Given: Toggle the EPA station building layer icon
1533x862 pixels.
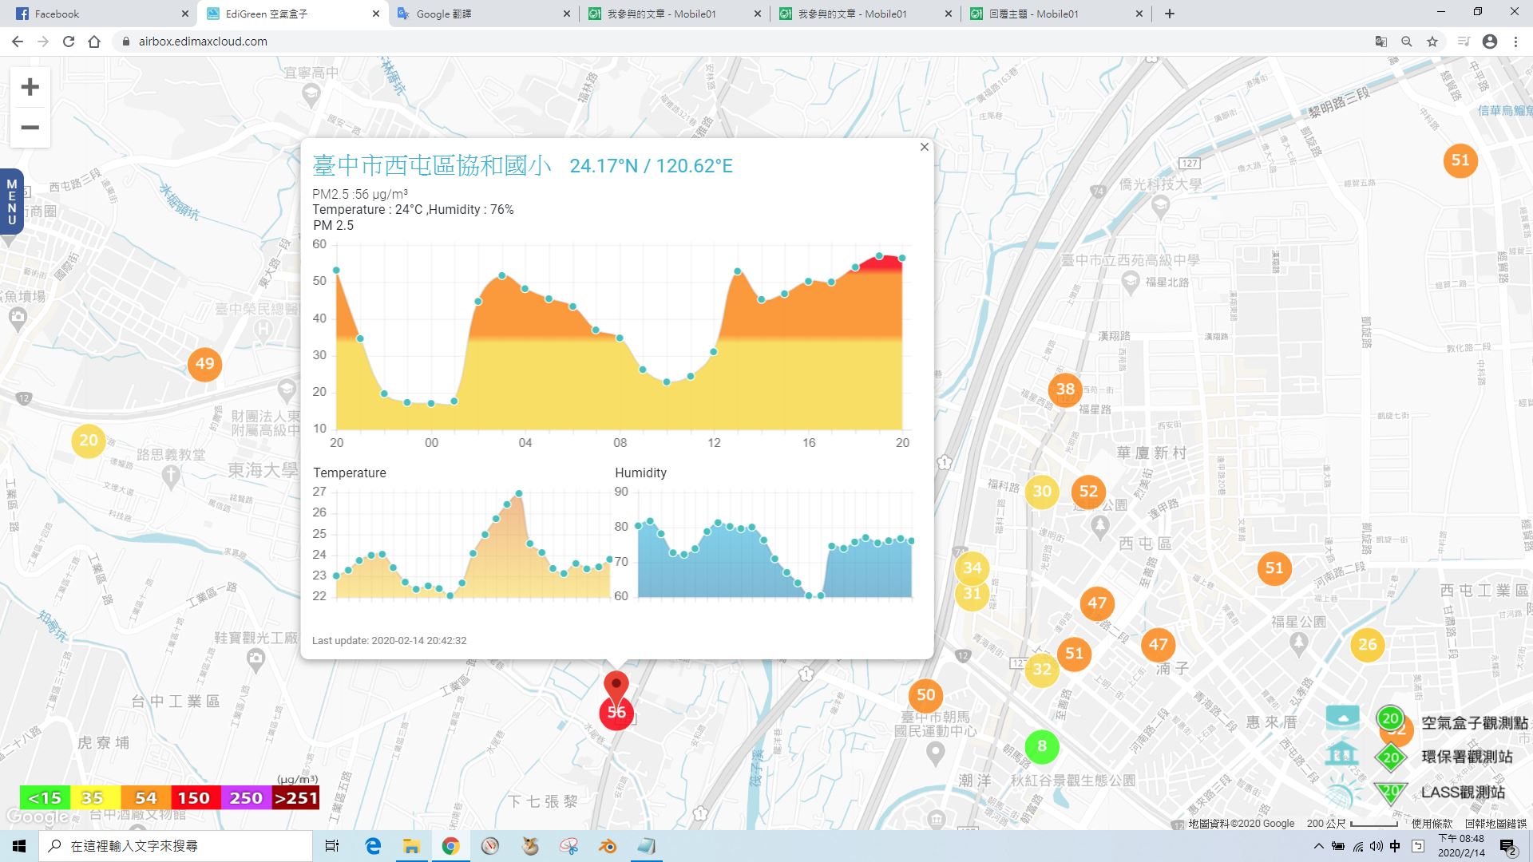Looking at the screenshot, I should pyautogui.click(x=1342, y=754).
